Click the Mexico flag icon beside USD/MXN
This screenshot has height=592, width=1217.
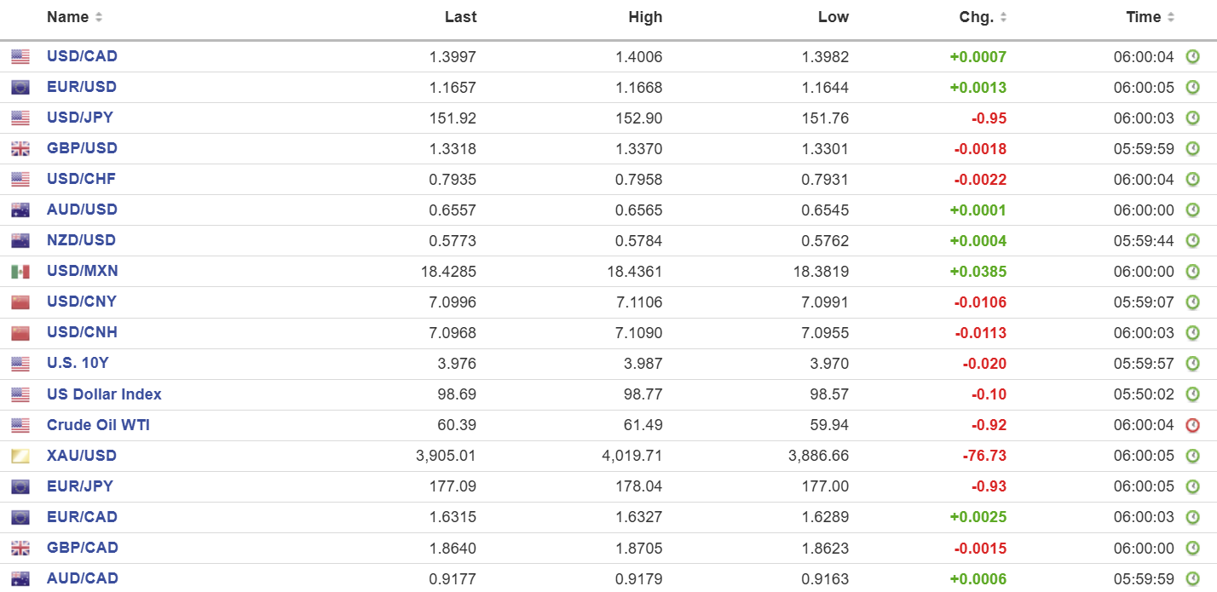pos(20,272)
